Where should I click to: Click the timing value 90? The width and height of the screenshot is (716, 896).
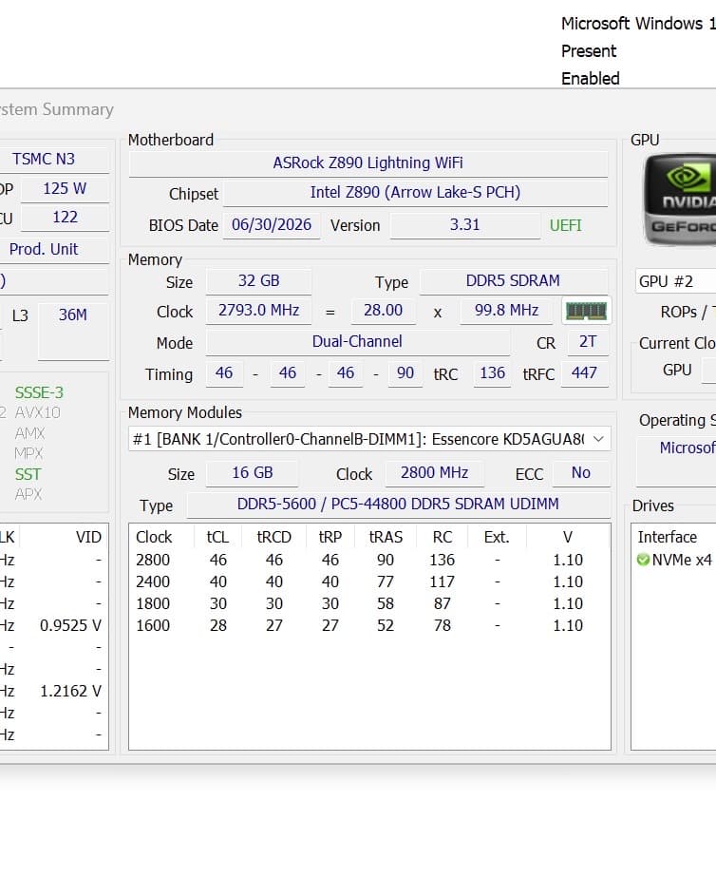click(x=405, y=373)
